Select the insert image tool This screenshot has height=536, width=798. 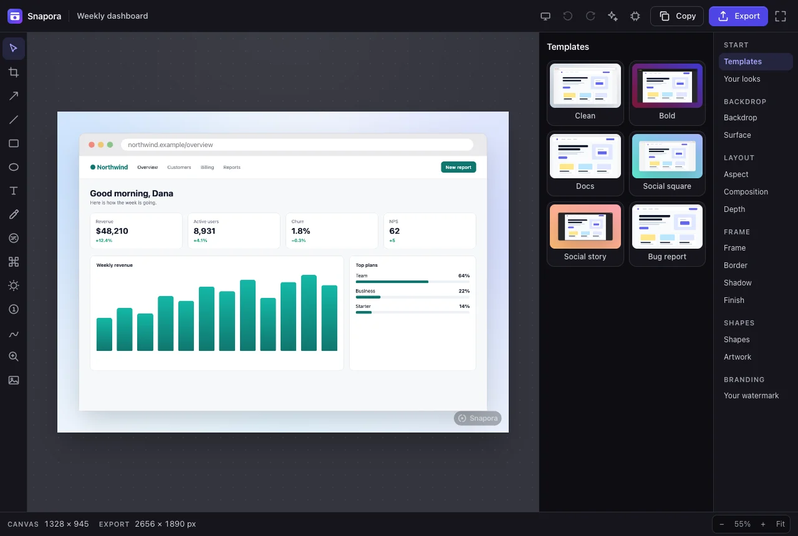click(14, 380)
